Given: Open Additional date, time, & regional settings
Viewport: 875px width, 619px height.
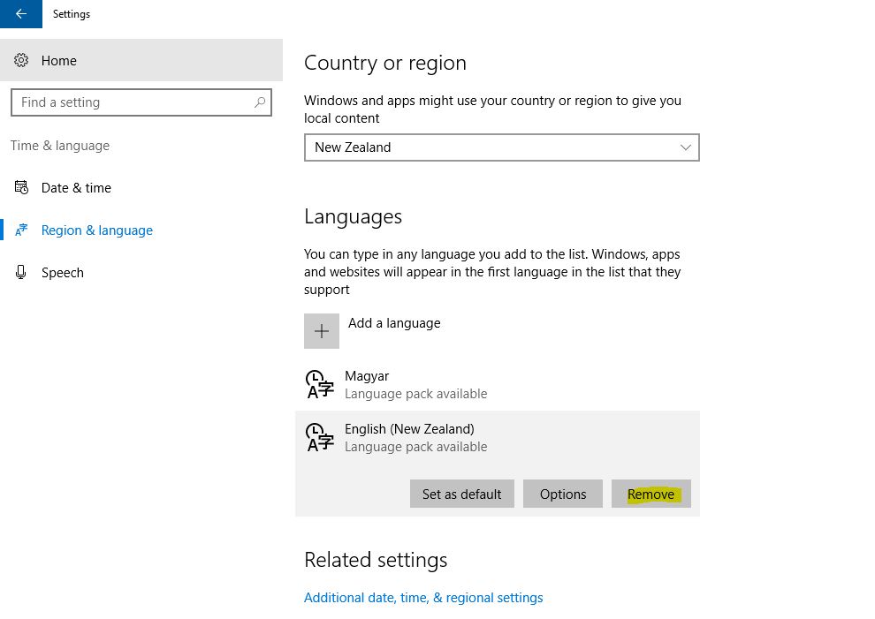Looking at the screenshot, I should pyautogui.click(x=423, y=598).
